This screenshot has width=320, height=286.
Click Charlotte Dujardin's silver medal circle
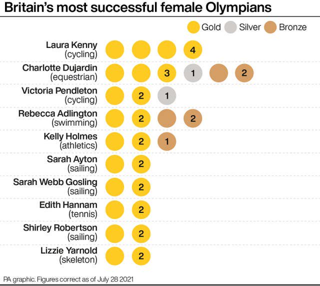192,73
